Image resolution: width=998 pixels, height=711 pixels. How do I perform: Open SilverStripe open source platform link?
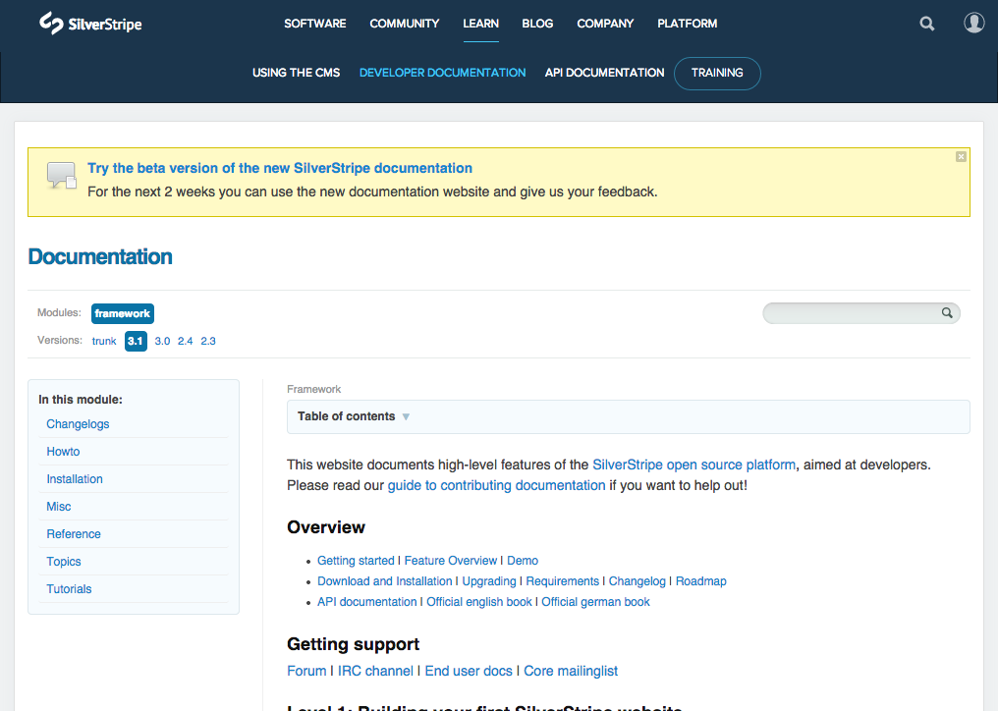pos(693,465)
